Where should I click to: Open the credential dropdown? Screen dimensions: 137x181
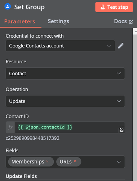60,46
